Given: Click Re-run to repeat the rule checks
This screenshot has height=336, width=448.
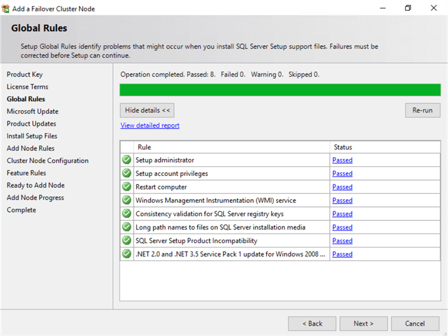Looking at the screenshot, I should tap(423, 110).
